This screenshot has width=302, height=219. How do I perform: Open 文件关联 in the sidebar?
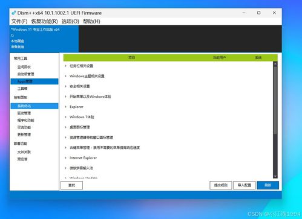[24, 152]
